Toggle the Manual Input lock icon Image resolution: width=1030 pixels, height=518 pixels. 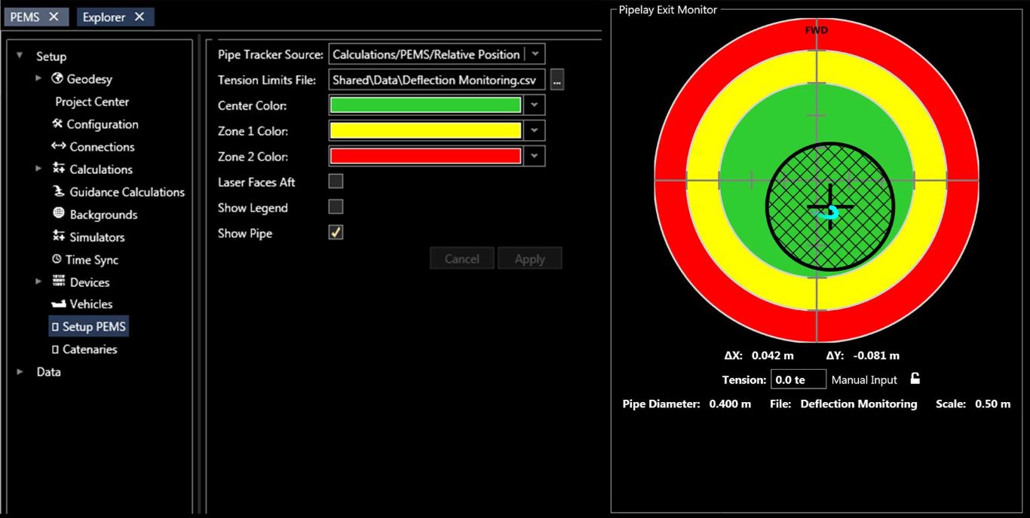(x=915, y=379)
